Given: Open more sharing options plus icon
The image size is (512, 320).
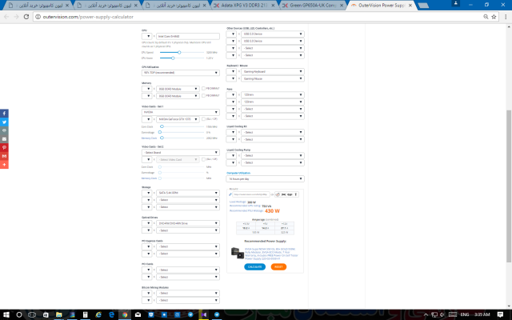Looking at the screenshot, I should (4, 164).
